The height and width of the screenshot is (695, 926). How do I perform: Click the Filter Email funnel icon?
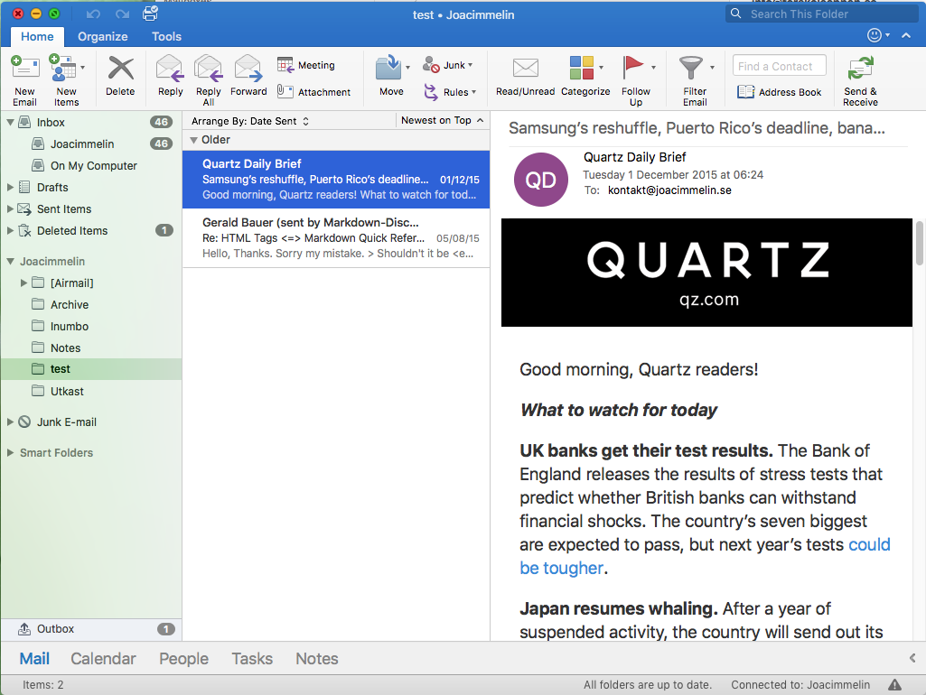[690, 68]
